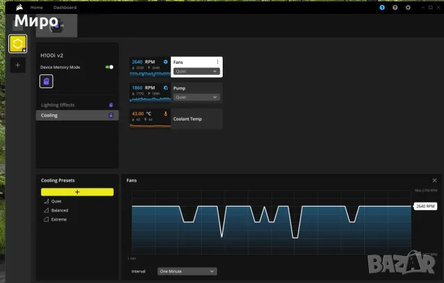Open the Home tab
Viewport: 444px width, 283px height.
point(37,8)
